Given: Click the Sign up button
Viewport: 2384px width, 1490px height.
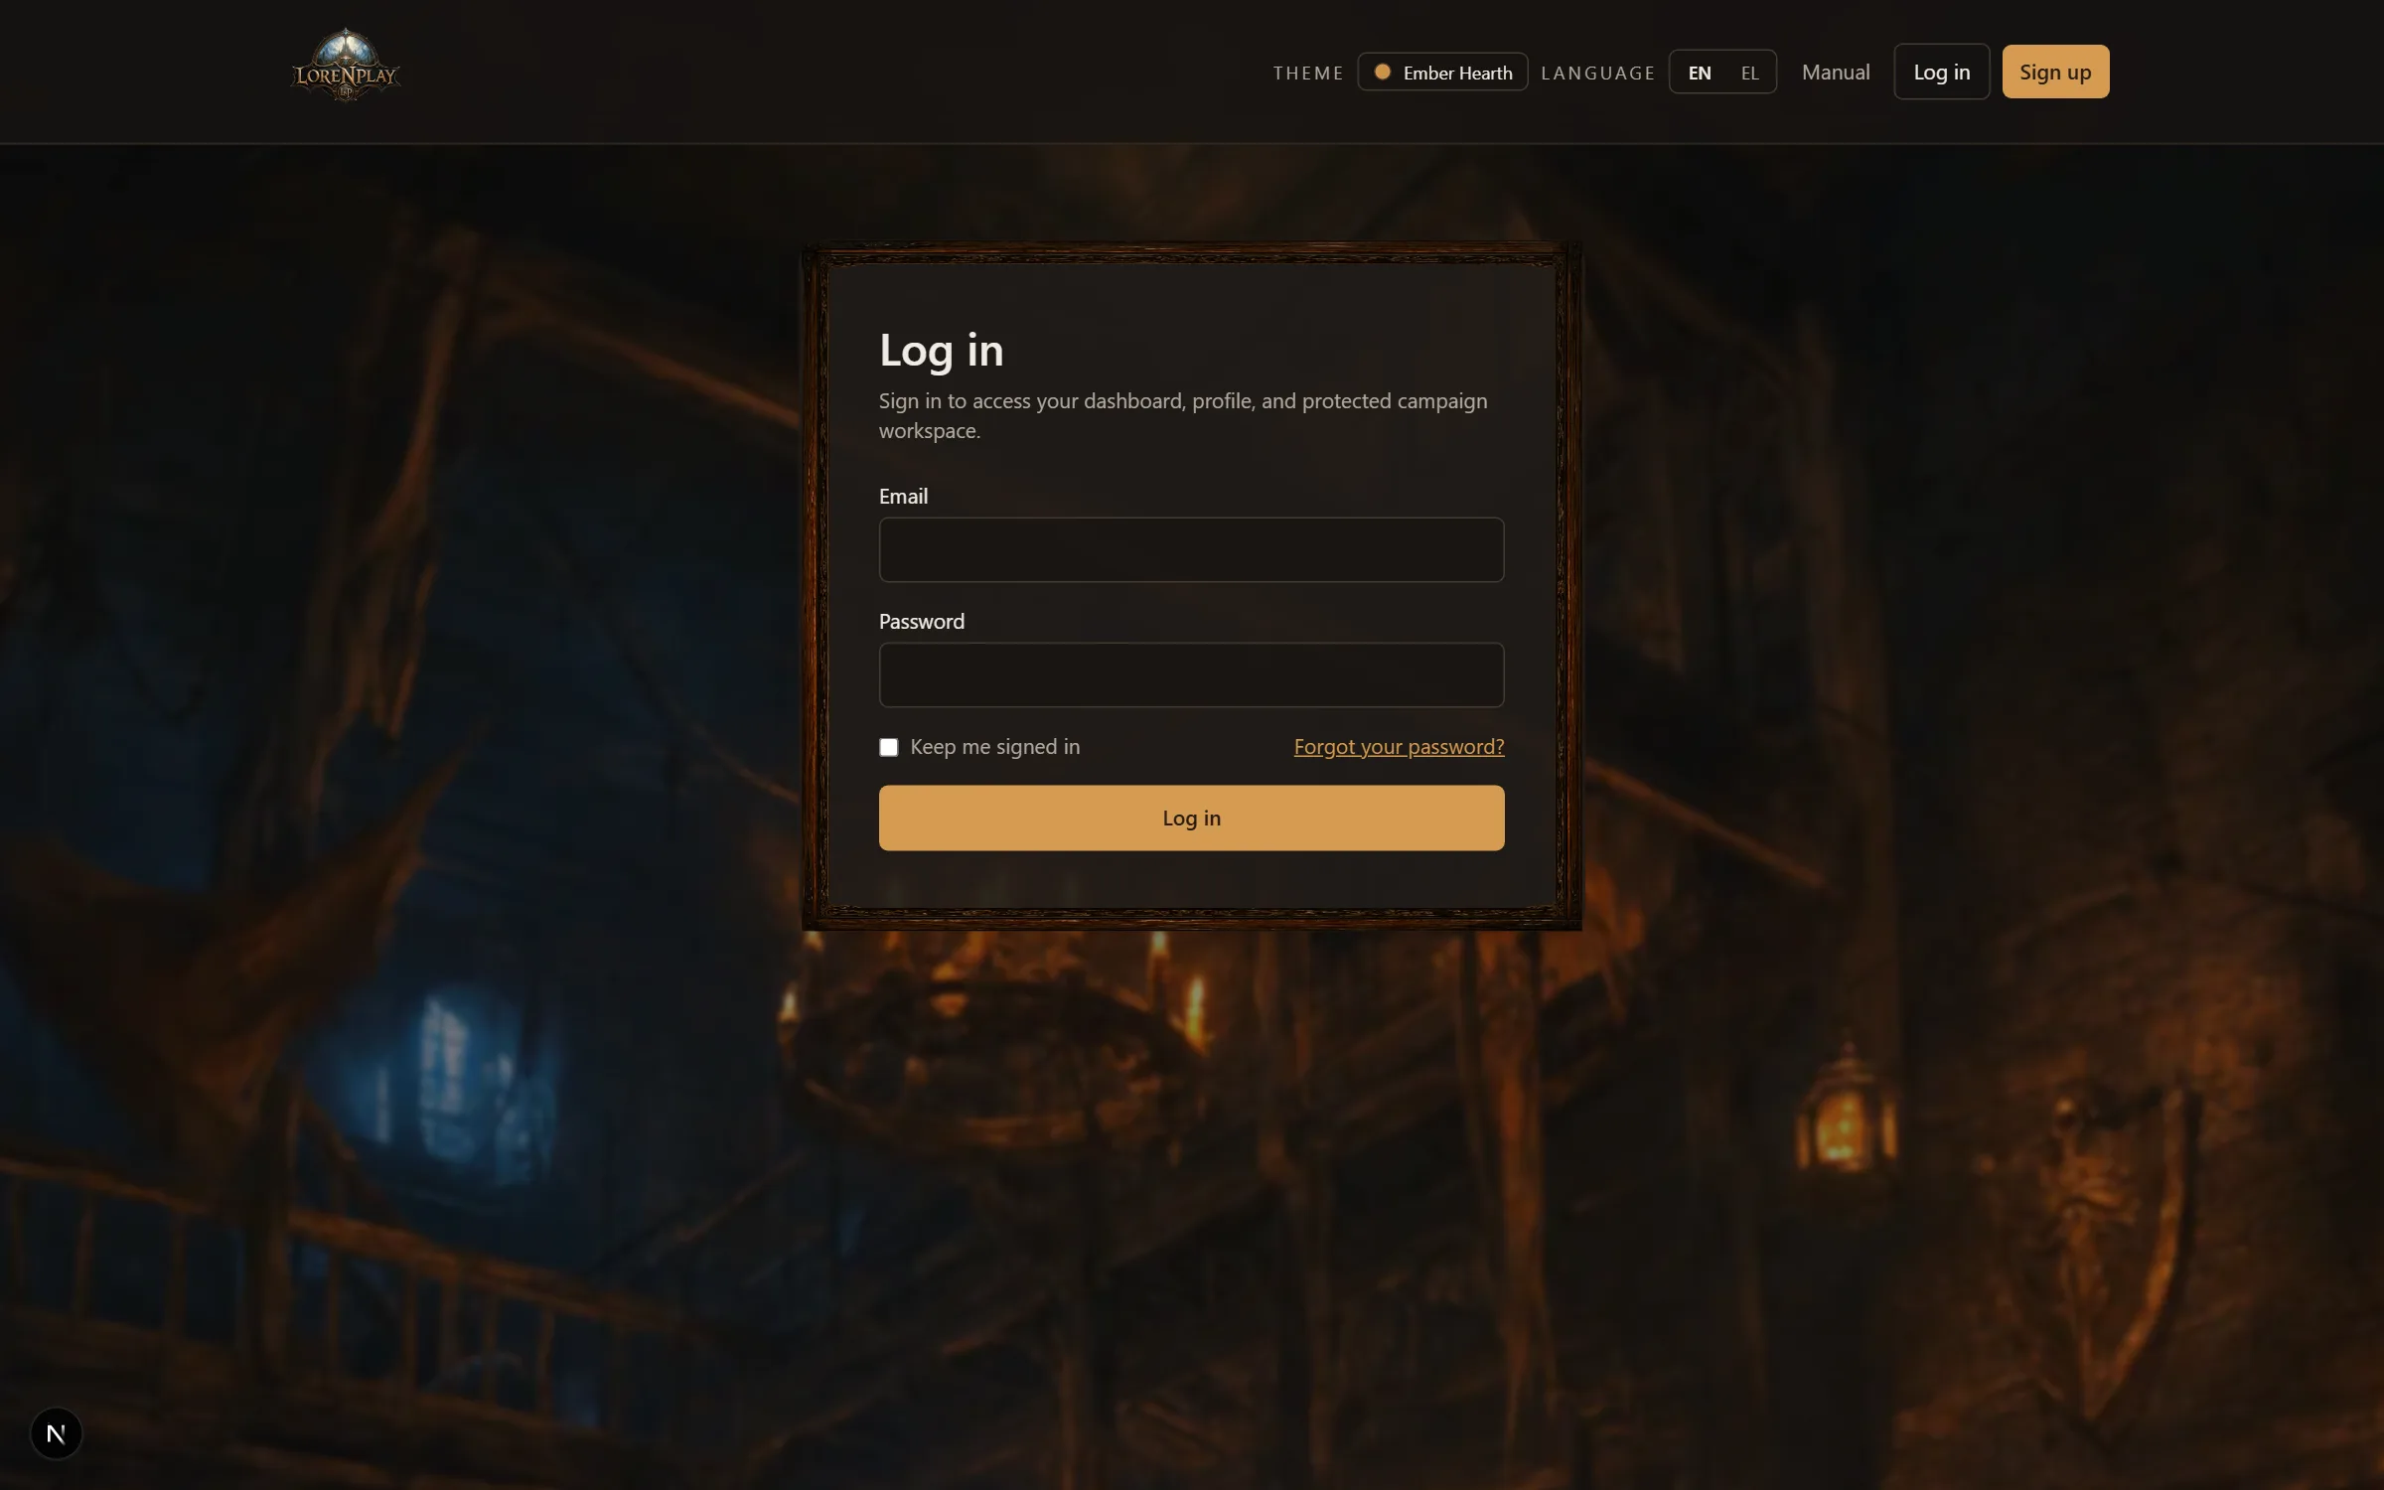Looking at the screenshot, I should coord(2055,72).
